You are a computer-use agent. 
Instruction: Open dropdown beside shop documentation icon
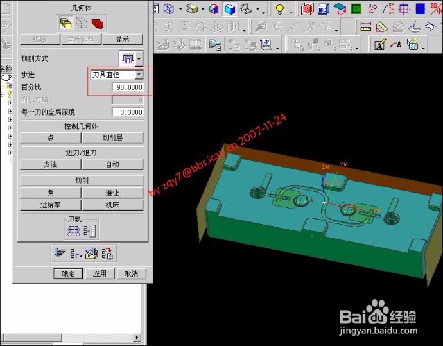(x=277, y=48)
